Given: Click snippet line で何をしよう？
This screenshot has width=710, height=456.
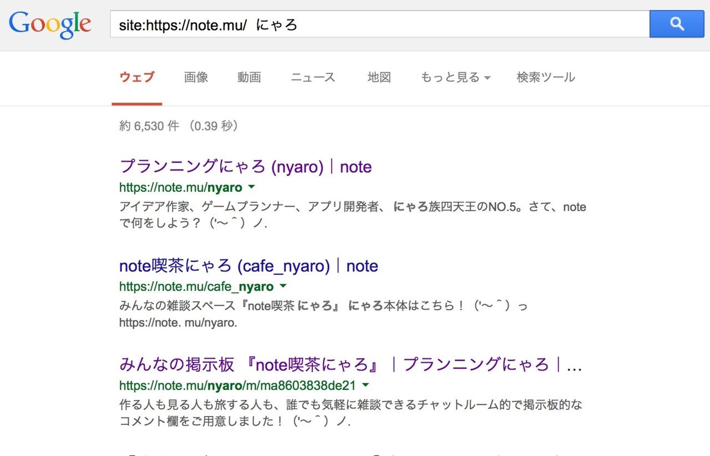Looking at the screenshot, I should click(194, 224).
